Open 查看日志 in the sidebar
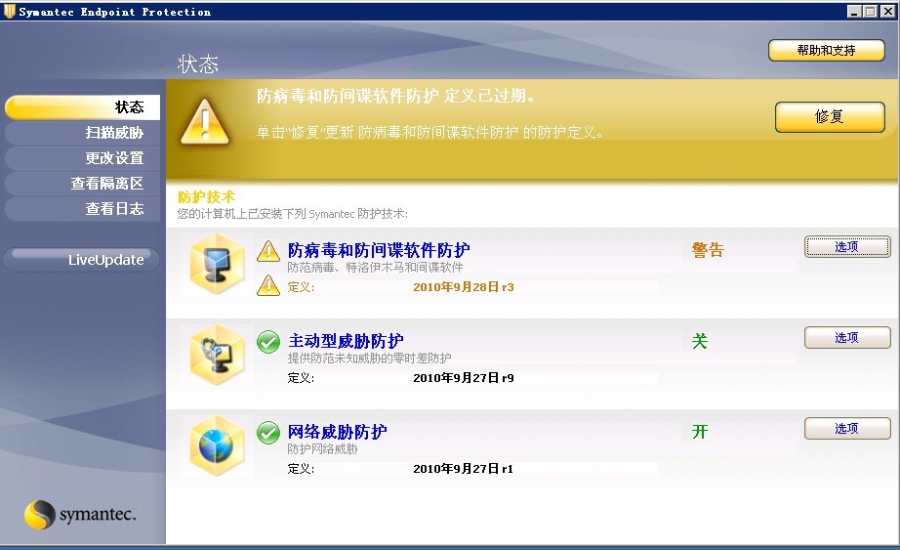Screen dimensions: 900x550 tap(82, 209)
